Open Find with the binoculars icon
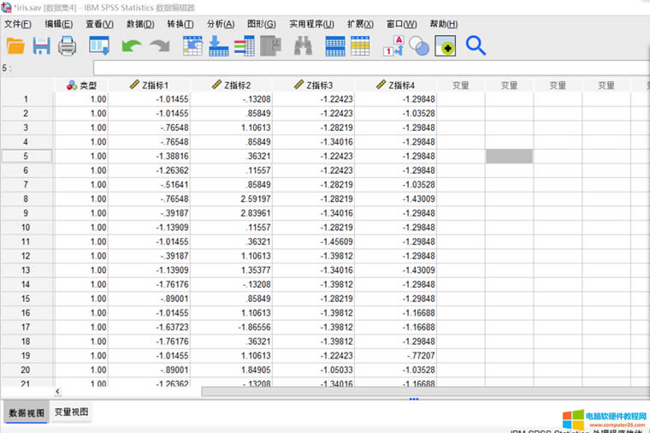This screenshot has width=650, height=433. (303, 46)
